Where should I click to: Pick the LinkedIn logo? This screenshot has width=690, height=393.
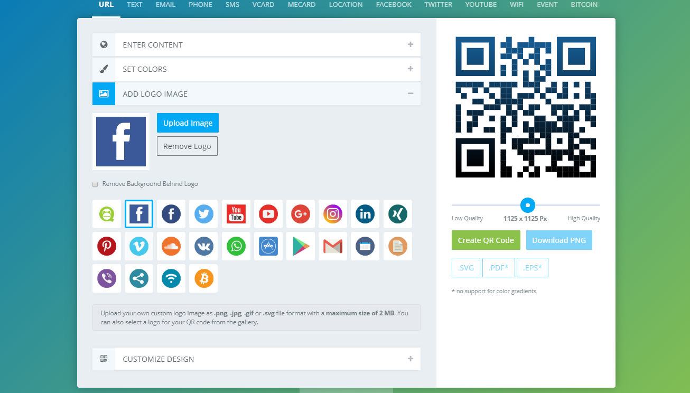point(365,214)
